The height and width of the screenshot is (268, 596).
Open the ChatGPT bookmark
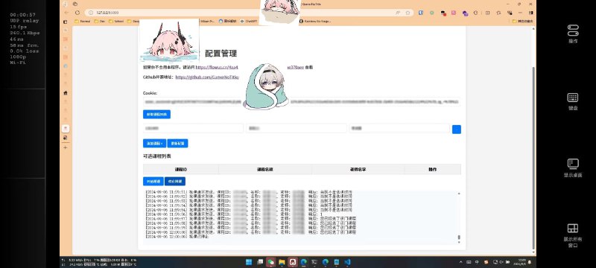(249, 22)
